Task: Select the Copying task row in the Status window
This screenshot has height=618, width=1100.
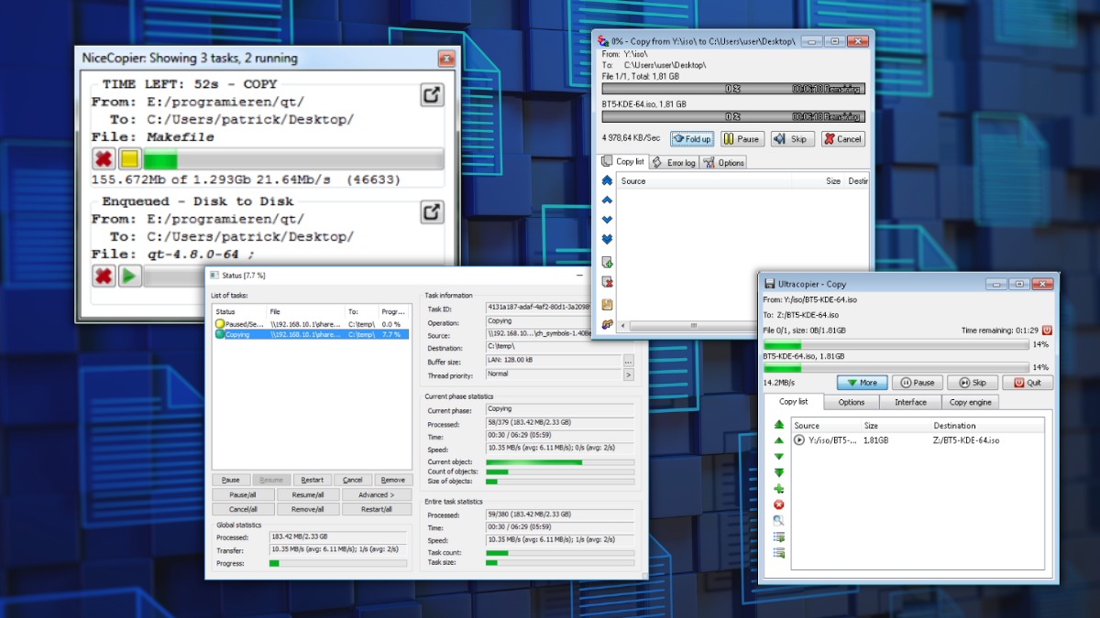Action: 312,335
